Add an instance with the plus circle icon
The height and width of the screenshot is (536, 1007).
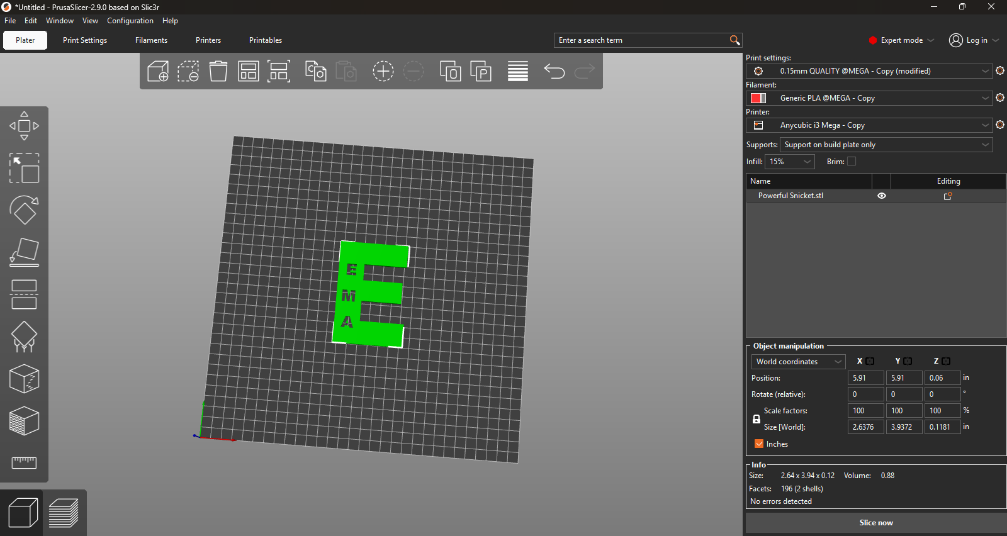coord(383,71)
